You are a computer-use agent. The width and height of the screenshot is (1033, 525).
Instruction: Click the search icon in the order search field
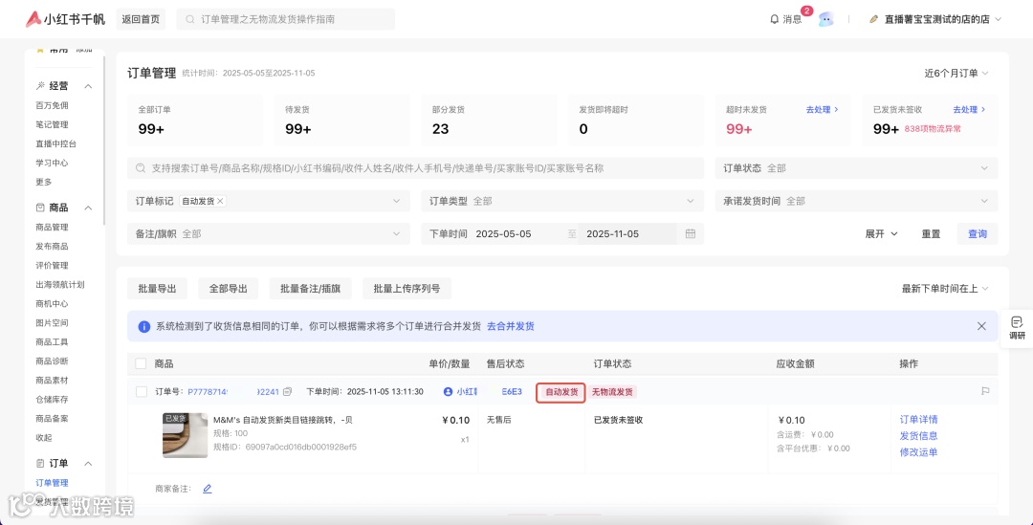click(141, 168)
